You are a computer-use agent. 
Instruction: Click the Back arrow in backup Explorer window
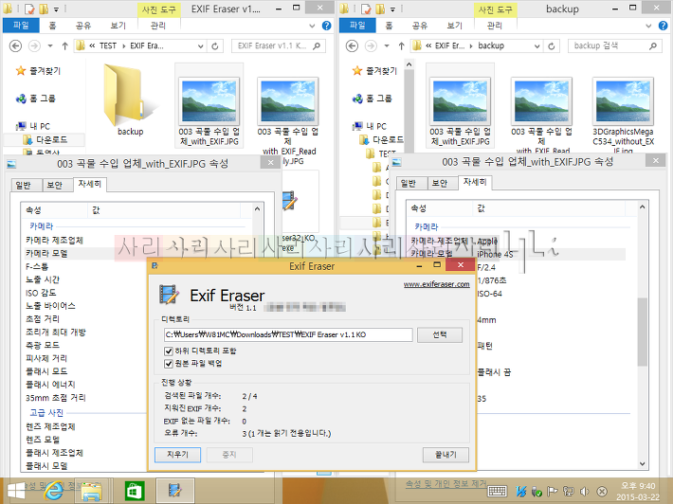[x=352, y=45]
